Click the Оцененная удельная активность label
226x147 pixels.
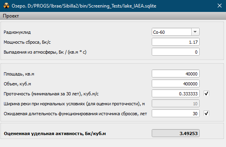click(55, 133)
